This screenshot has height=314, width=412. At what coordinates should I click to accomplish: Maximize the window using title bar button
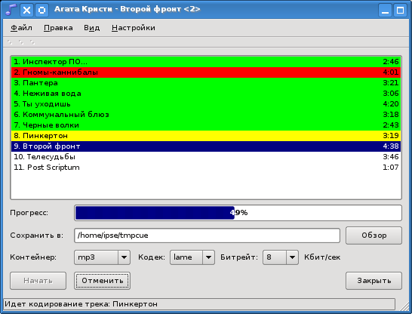400,11
